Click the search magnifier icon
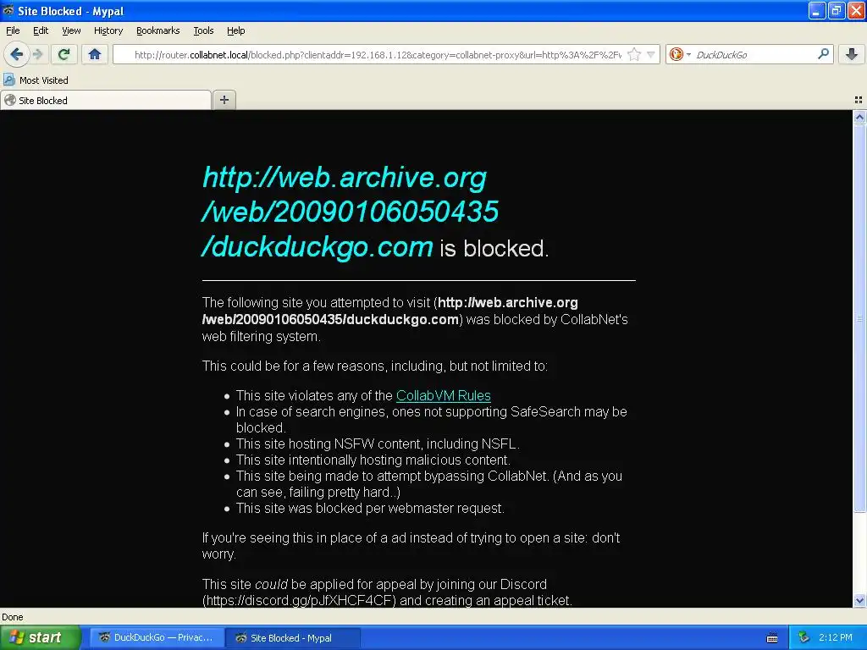The width and height of the screenshot is (867, 650). click(x=823, y=53)
